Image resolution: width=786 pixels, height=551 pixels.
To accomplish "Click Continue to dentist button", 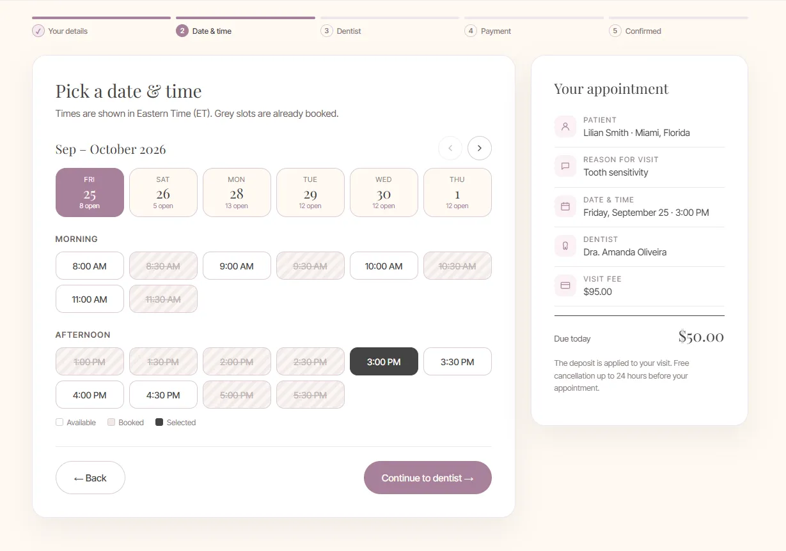I will point(428,478).
